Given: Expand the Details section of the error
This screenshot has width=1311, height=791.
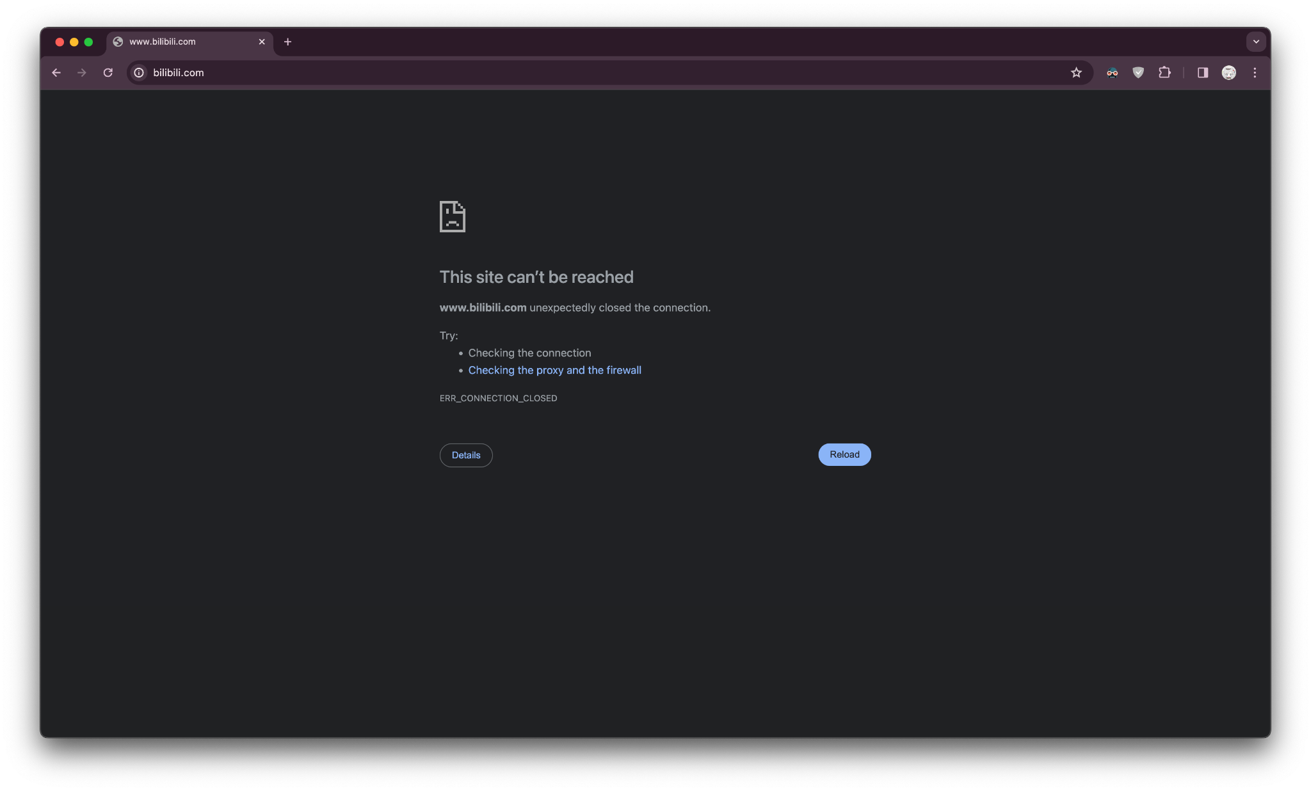Looking at the screenshot, I should tap(465, 455).
